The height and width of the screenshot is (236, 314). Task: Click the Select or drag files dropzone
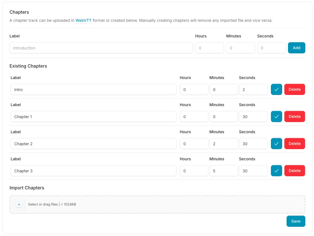pyautogui.click(x=157, y=204)
